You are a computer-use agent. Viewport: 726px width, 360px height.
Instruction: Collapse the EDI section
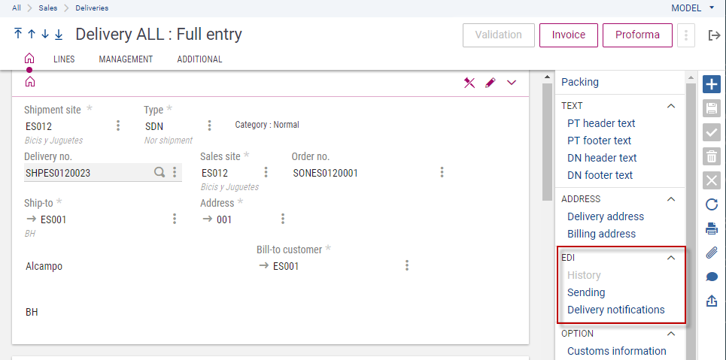[671, 257]
